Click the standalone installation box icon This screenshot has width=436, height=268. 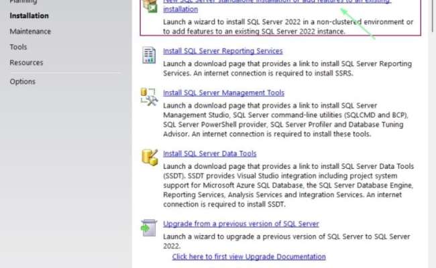pos(150,6)
